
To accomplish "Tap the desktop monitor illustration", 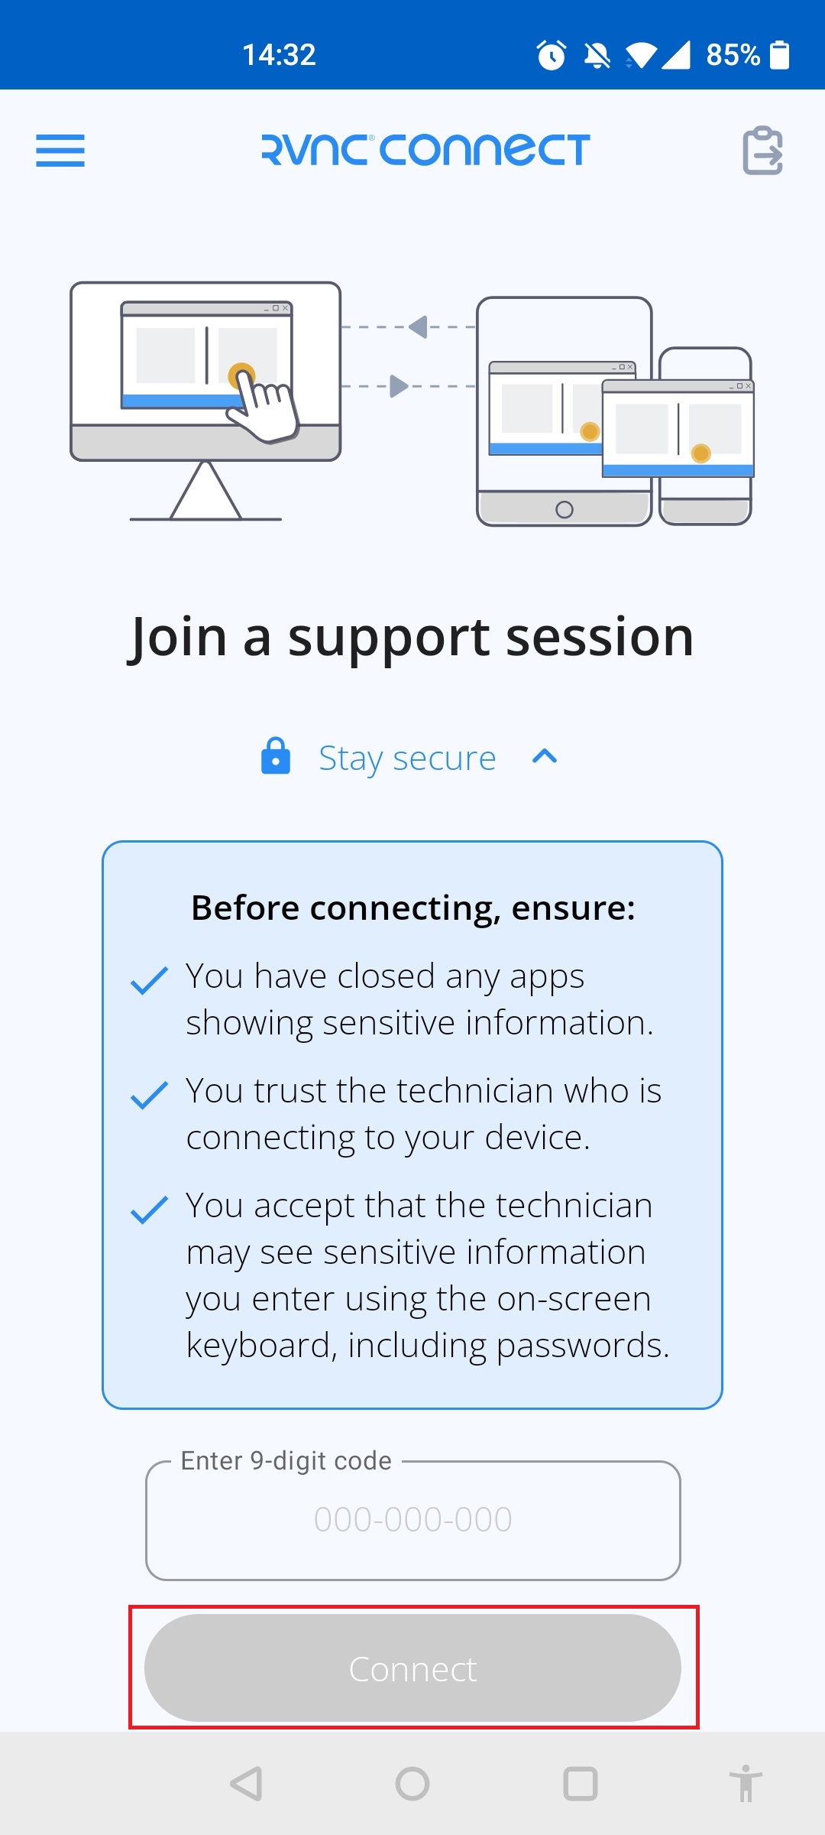I will [205, 401].
